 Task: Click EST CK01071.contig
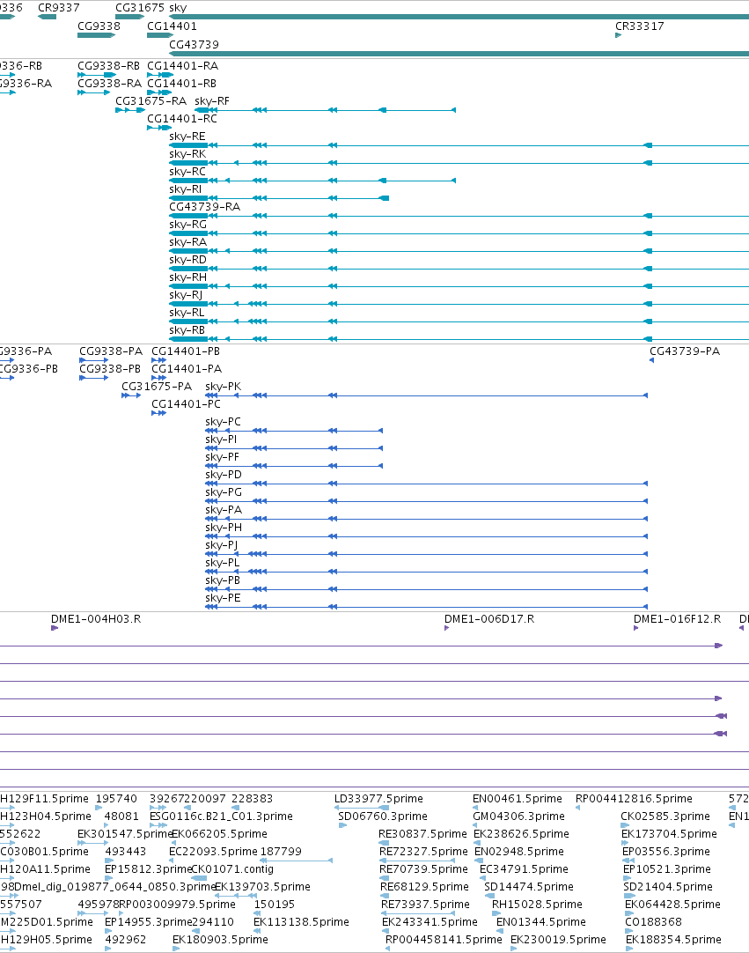232,869
